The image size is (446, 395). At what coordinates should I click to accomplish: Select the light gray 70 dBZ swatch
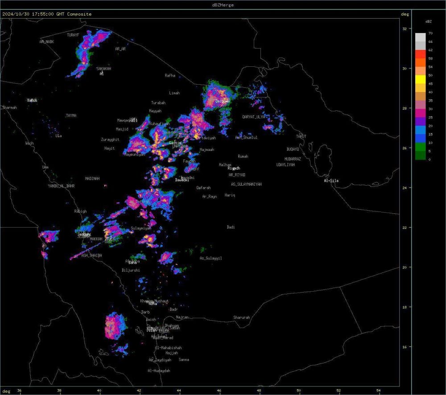[420, 37]
